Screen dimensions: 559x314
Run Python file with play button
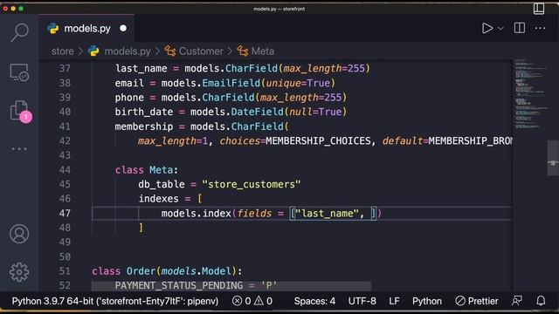click(487, 28)
